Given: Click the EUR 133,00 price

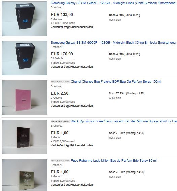Looking at the screenshot, I should tap(62, 15).
